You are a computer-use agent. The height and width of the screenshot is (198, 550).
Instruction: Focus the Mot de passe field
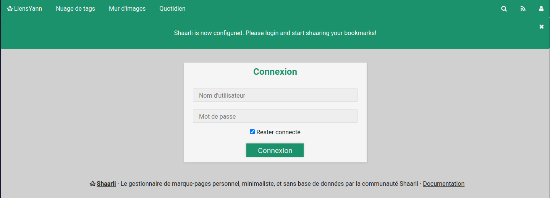click(275, 116)
